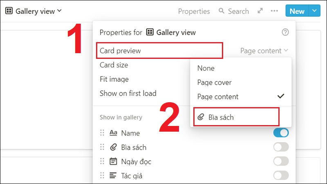Enable the Bìa sách property toggle
Image resolution: width=327 pixels, height=184 pixels.
point(281,147)
